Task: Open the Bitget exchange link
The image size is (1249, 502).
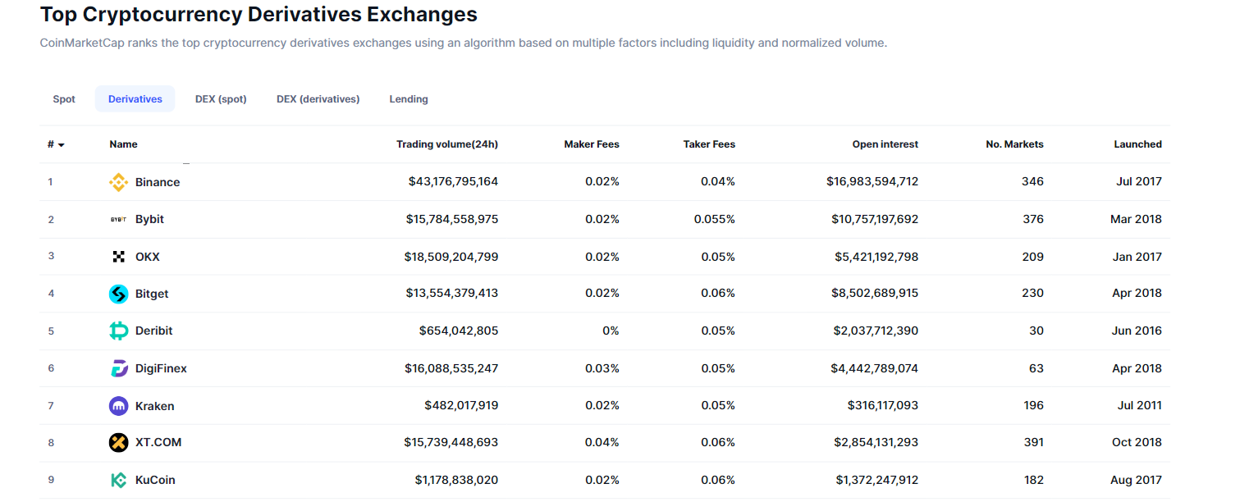Action: point(152,294)
